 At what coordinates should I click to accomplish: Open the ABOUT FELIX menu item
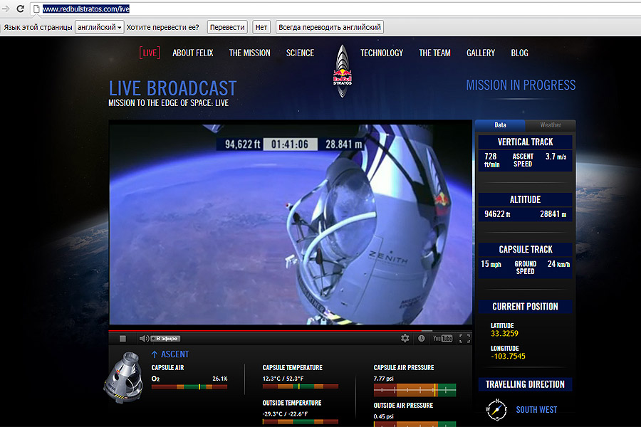[193, 53]
